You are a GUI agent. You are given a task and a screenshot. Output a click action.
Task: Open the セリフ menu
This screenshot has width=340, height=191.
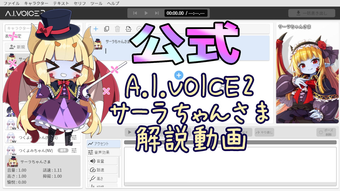80,3
